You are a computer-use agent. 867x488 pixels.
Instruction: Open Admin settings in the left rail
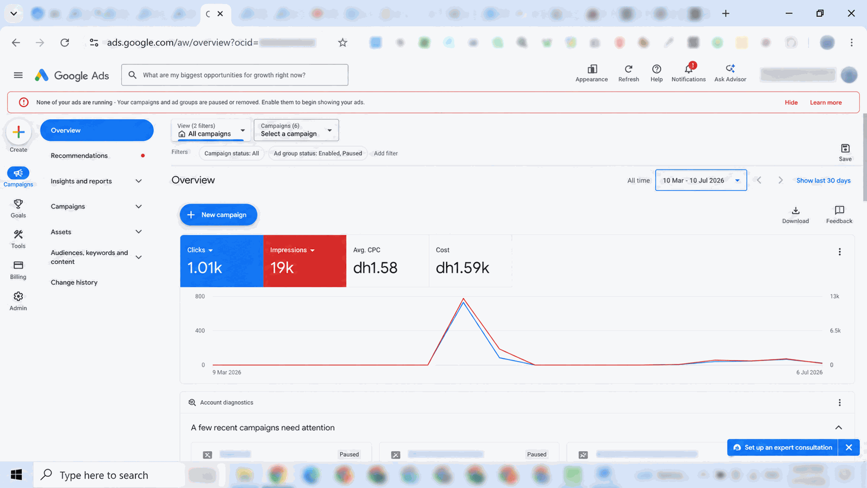pyautogui.click(x=18, y=301)
